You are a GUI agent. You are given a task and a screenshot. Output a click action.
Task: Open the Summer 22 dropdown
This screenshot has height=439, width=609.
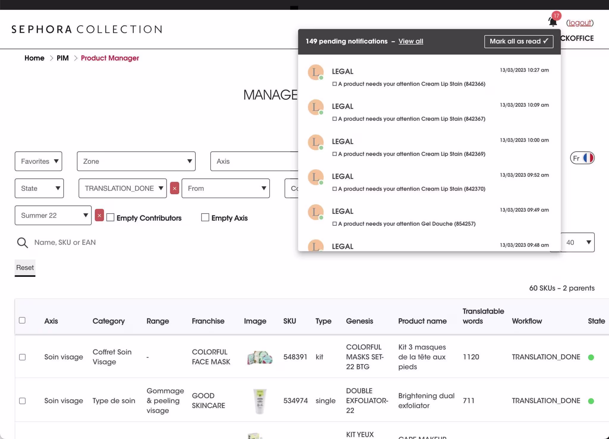pos(53,215)
